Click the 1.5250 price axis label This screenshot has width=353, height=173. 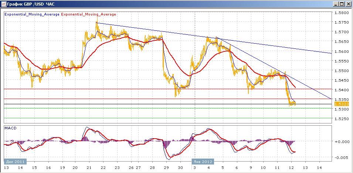[x=342, y=119]
